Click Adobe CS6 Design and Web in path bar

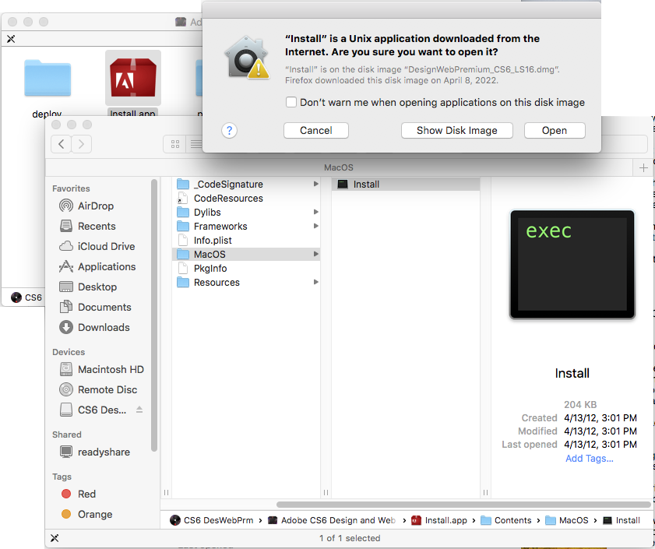click(x=332, y=520)
